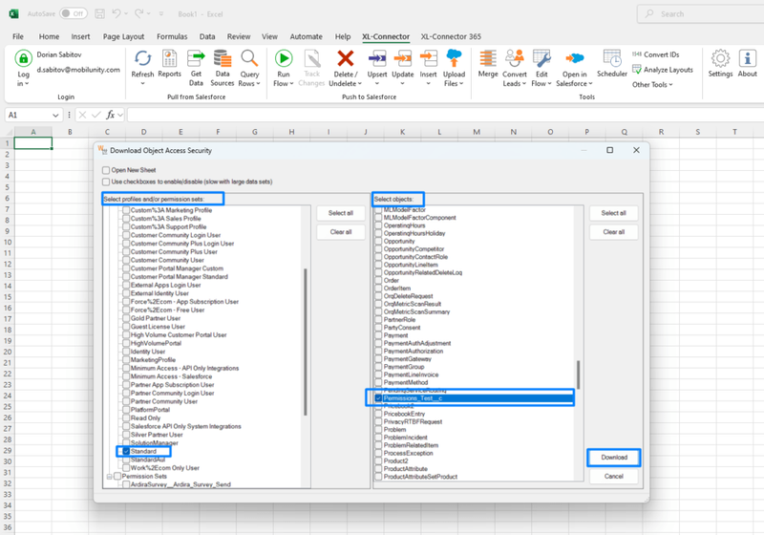Switch to the Automate tab

coord(306,36)
